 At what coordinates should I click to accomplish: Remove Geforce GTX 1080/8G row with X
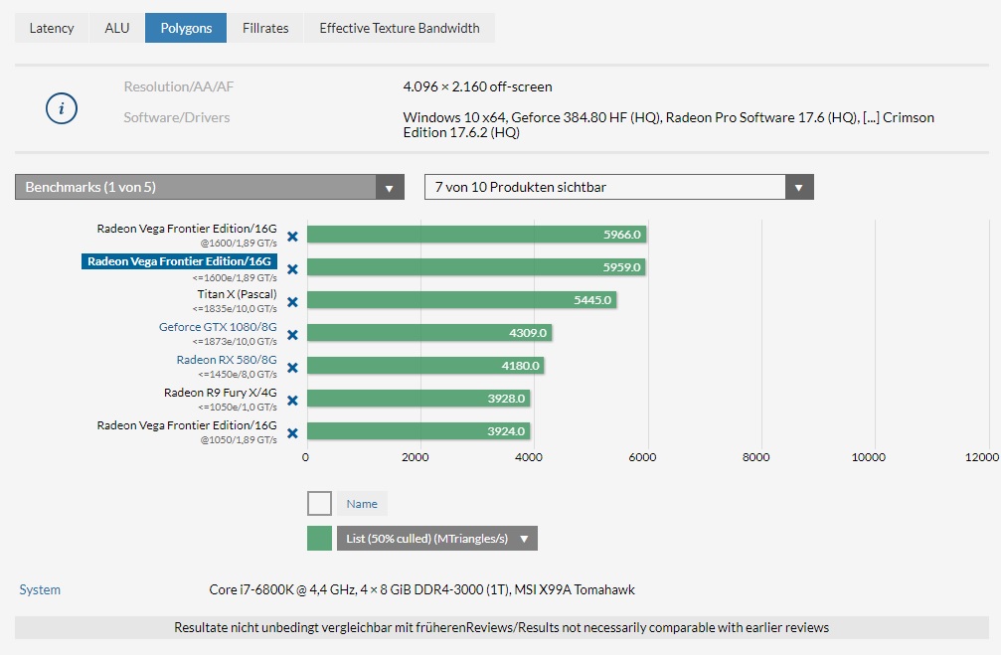(x=292, y=335)
